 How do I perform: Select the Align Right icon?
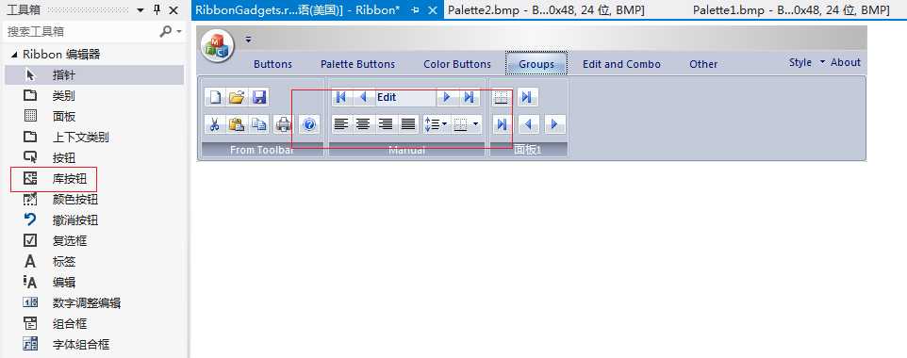click(x=386, y=123)
